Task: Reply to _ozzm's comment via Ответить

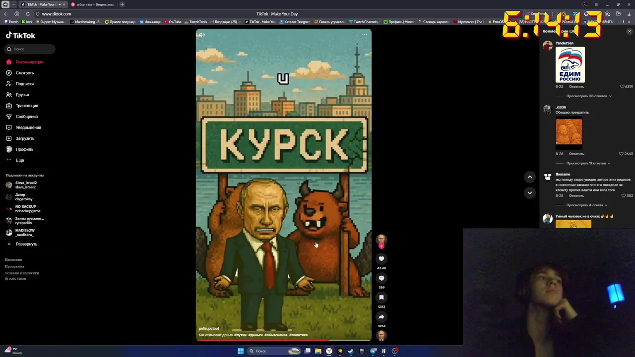Action: click(x=576, y=154)
